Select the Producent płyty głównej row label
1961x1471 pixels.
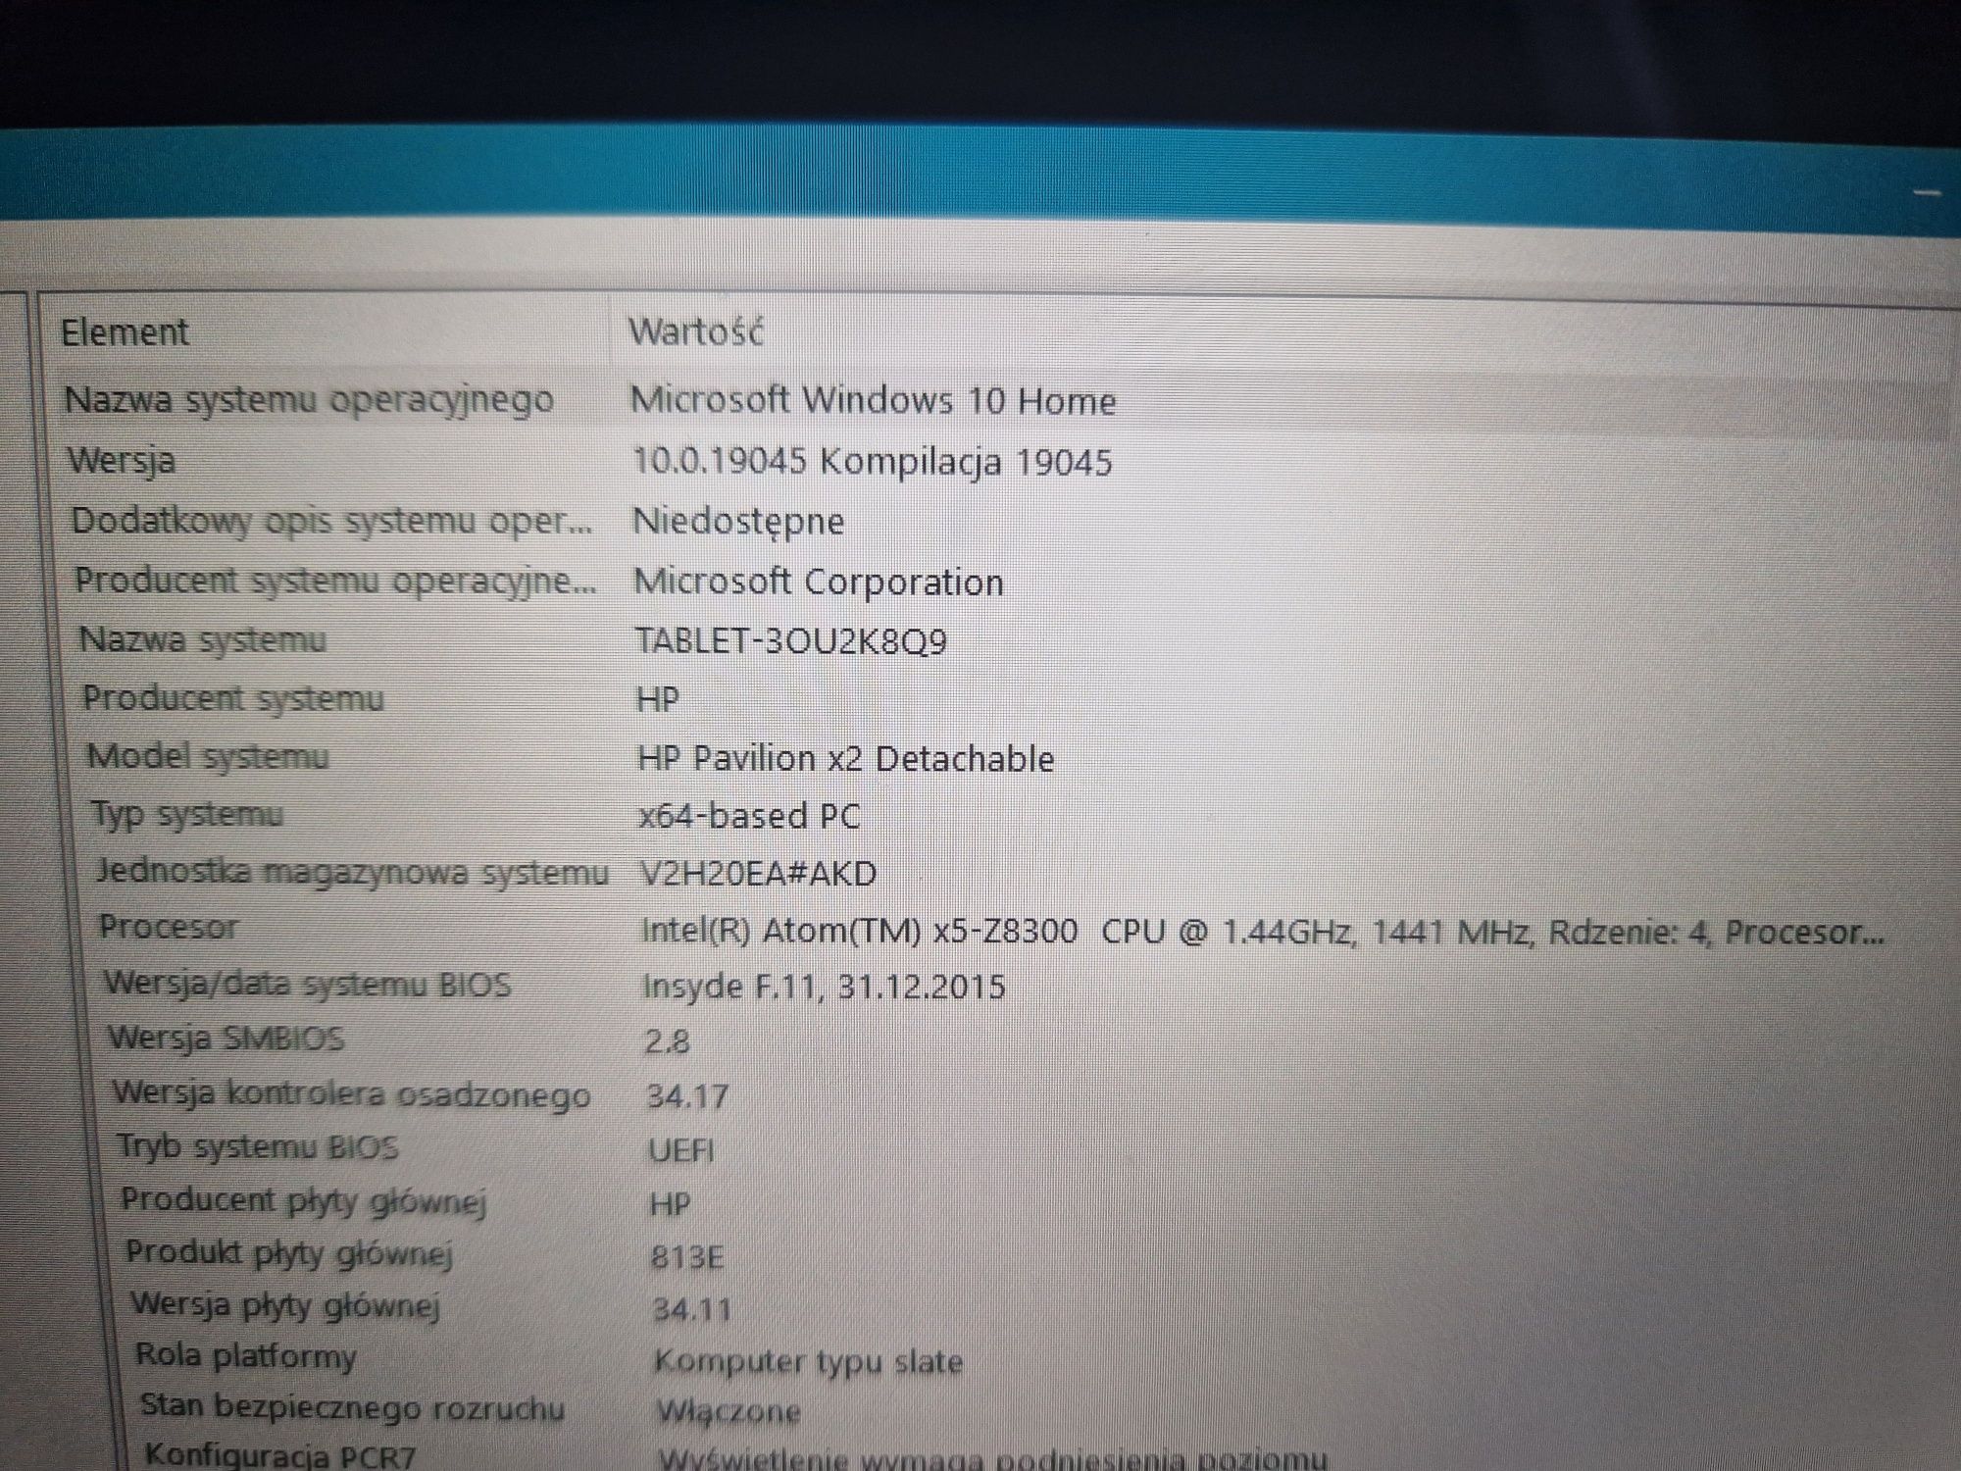point(304,1200)
